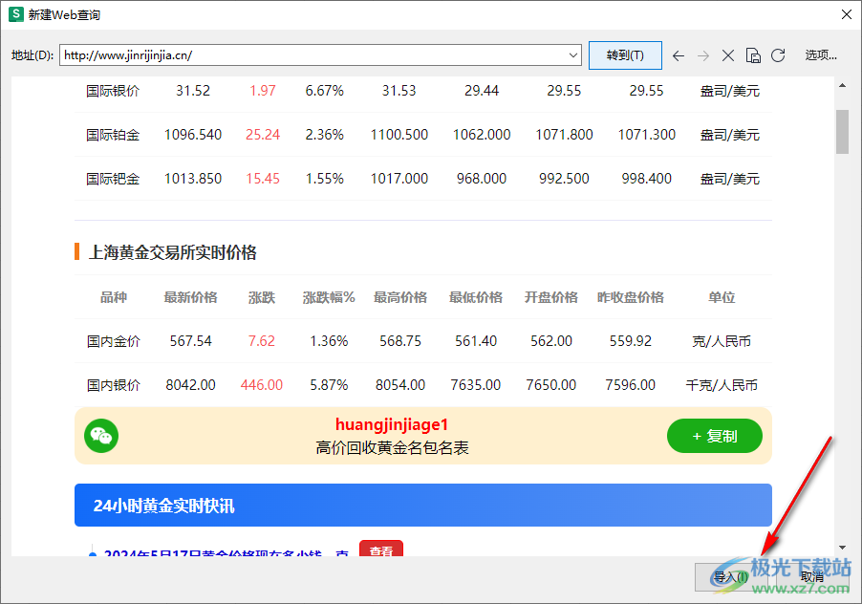Click the refresh page icon
Image resolution: width=862 pixels, height=604 pixels.
pyautogui.click(x=778, y=55)
